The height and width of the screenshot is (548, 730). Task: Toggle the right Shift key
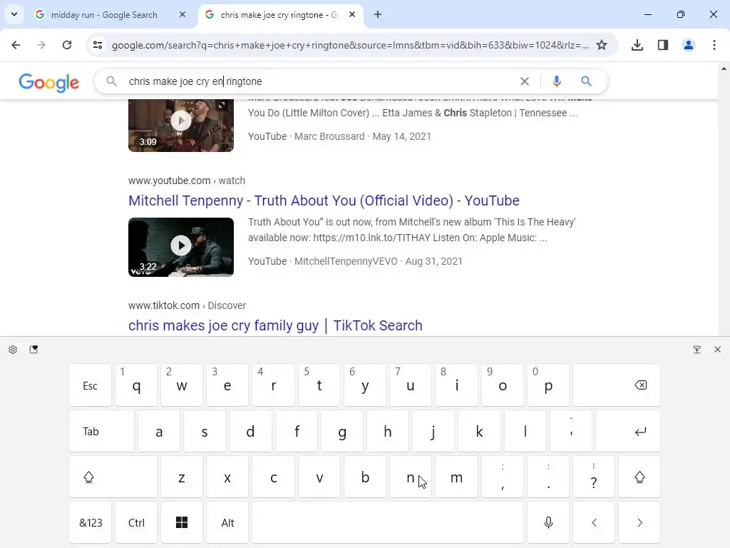639,477
